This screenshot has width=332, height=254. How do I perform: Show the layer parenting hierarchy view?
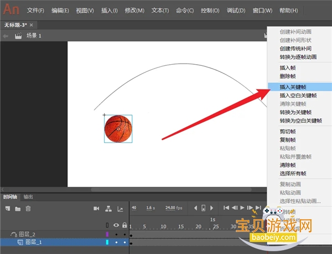tap(108, 209)
